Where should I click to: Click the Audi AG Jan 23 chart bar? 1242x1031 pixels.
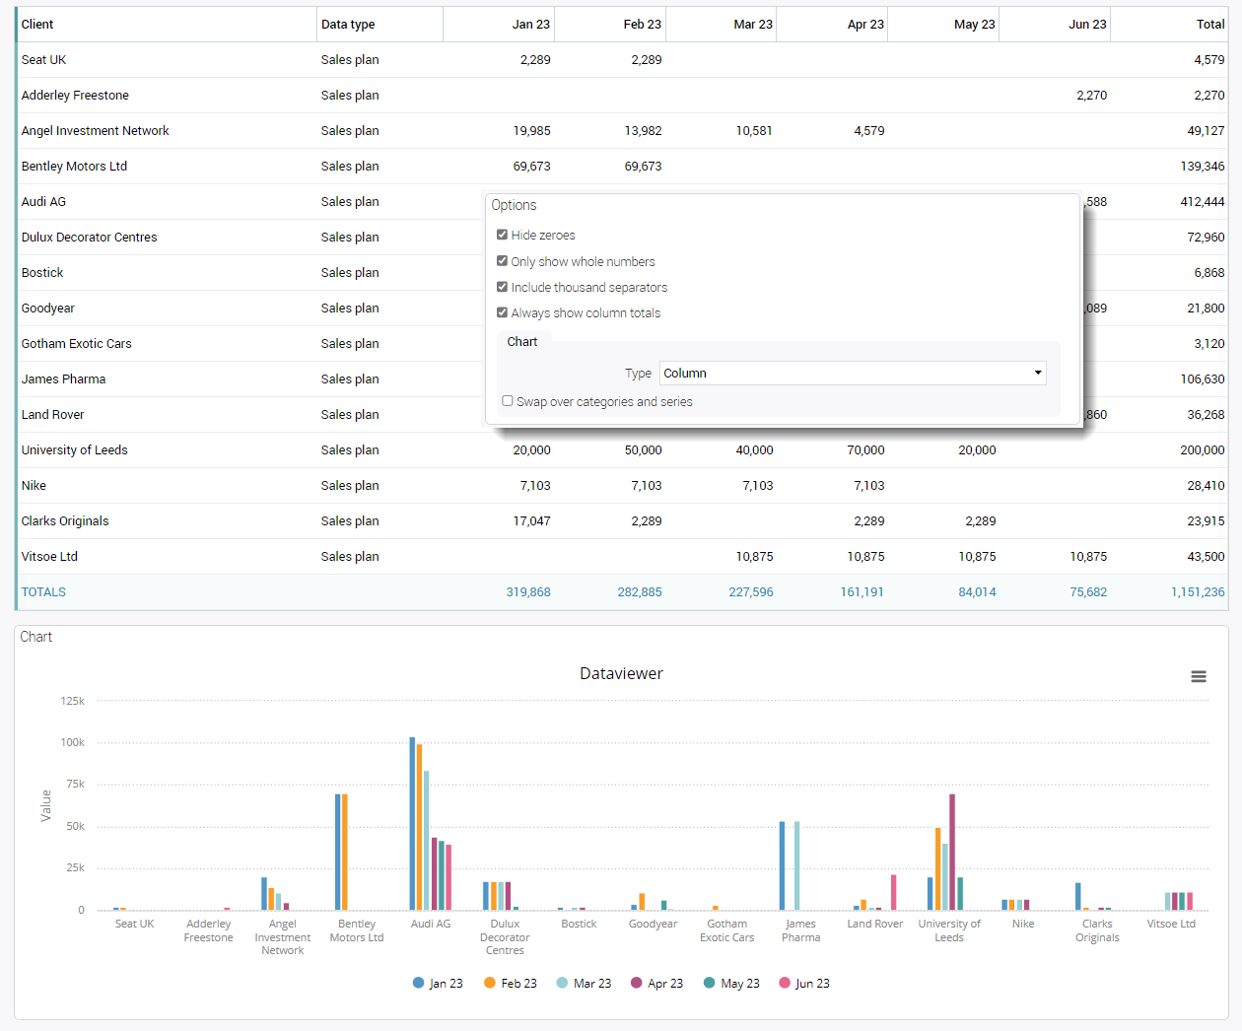[x=413, y=824]
